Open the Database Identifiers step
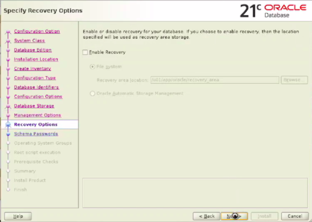This screenshot has height=222, width=312. pyautogui.click(x=36, y=87)
